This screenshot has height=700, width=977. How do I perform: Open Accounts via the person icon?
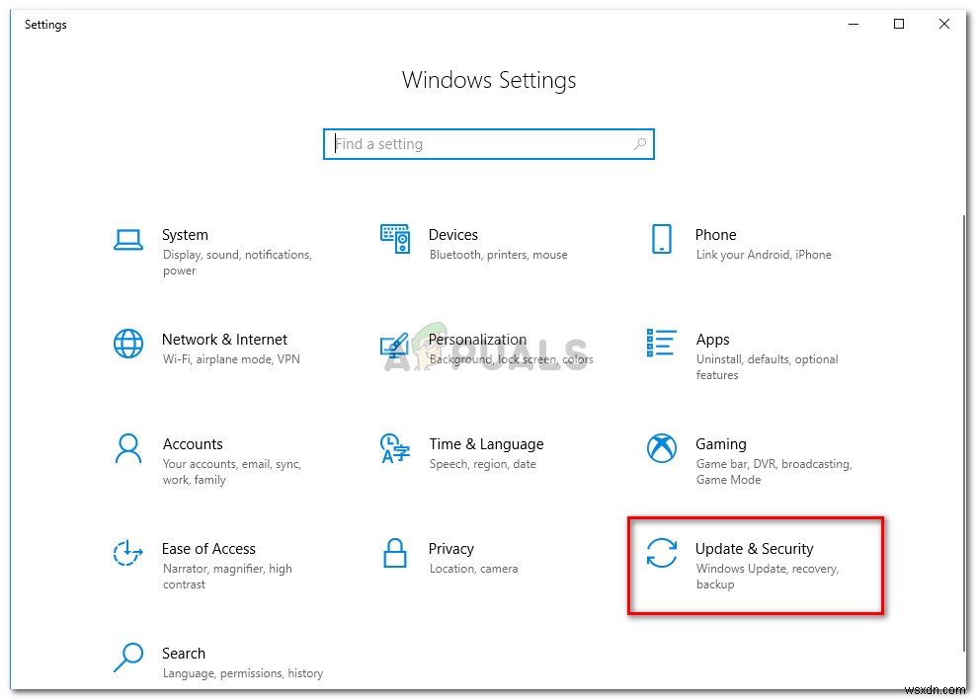point(128,448)
